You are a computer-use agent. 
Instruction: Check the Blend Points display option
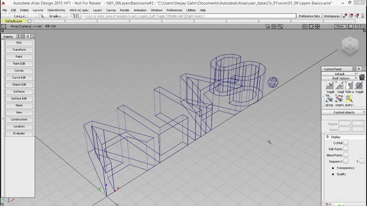[x=346, y=155]
